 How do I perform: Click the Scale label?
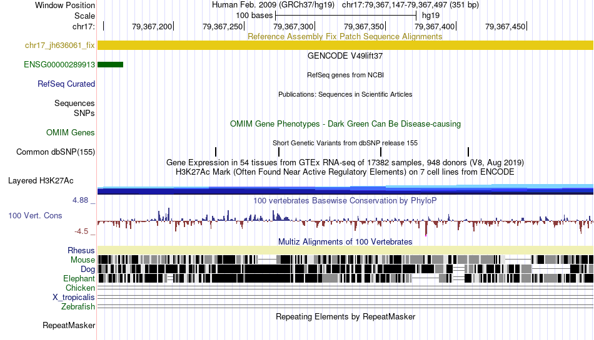[x=84, y=16]
